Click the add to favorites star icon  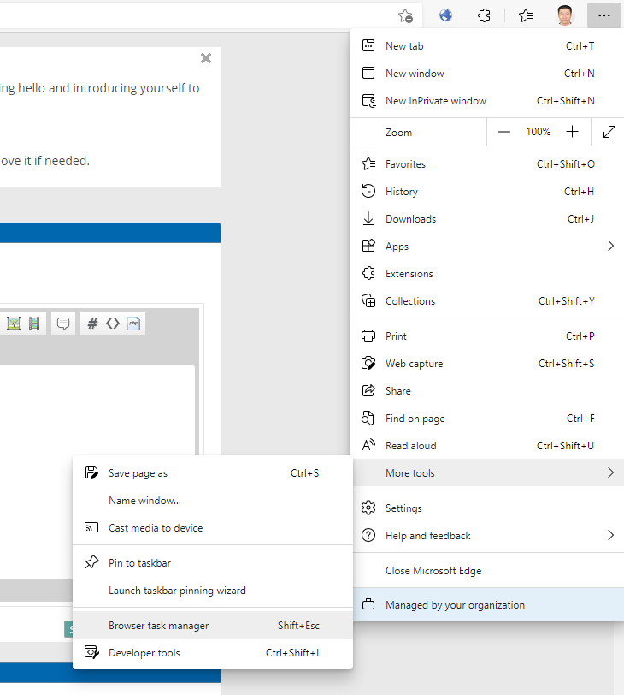click(405, 15)
